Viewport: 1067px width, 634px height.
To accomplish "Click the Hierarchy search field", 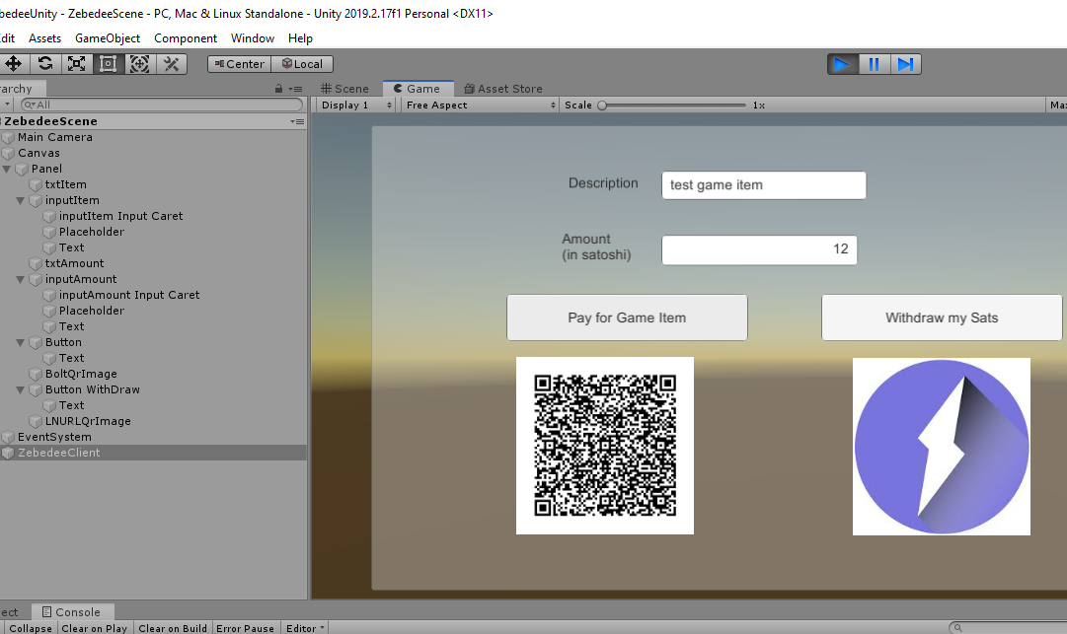I will pos(162,105).
